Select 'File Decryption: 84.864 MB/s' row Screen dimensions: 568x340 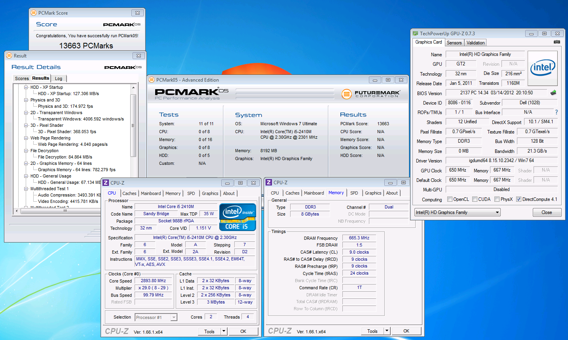65,157
